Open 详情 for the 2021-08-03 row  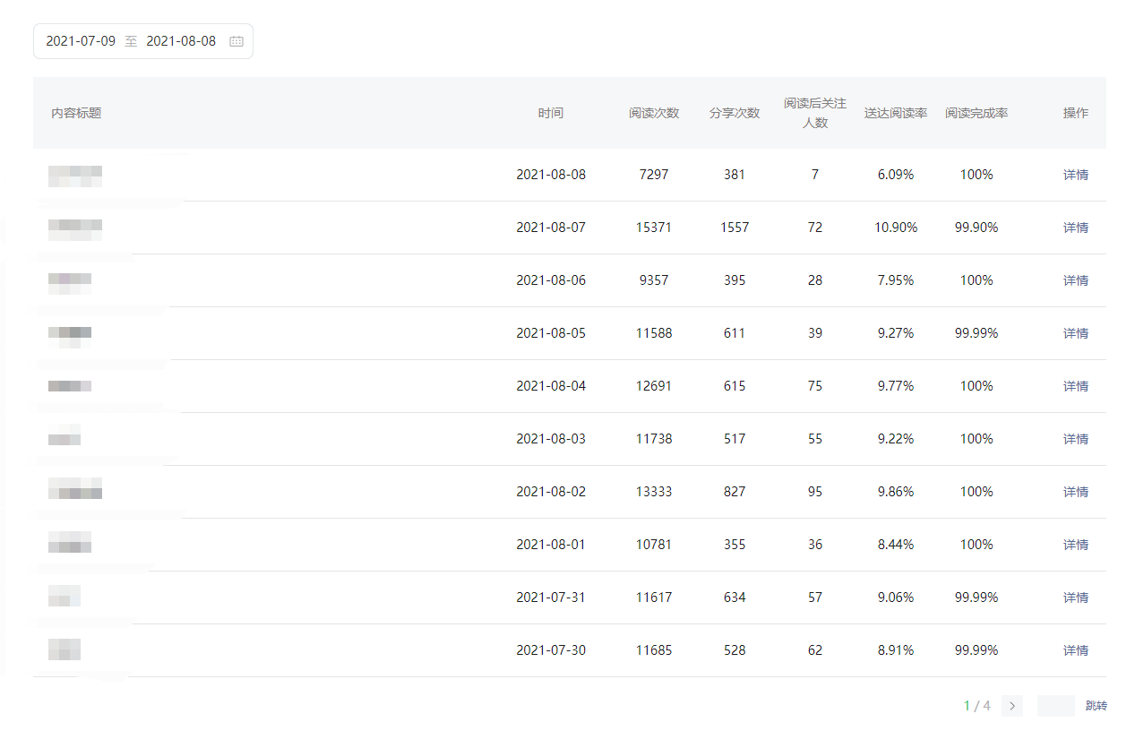coord(1075,439)
